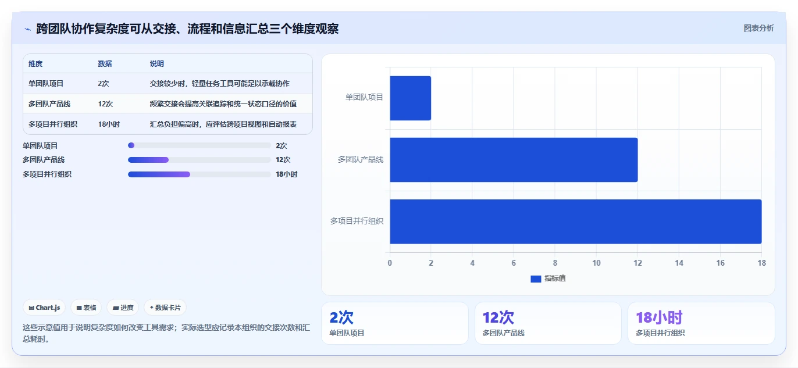Click the 多团队产品线 bar in the chart

(x=514, y=160)
